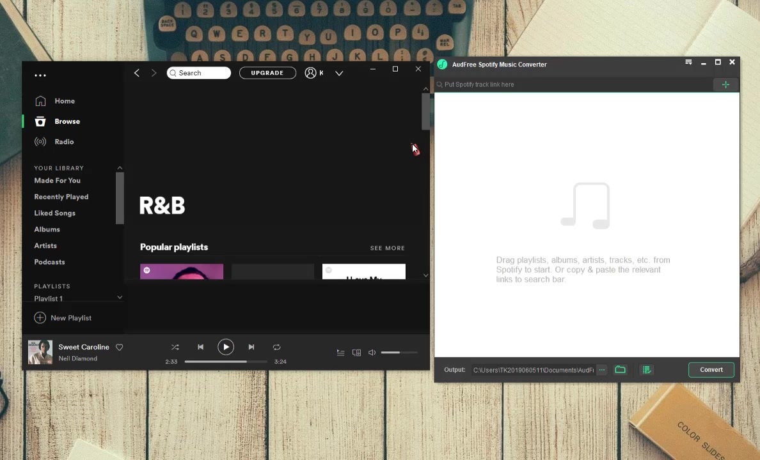This screenshot has height=460, width=760.
Task: Play the song Sweet Caroline
Action: click(x=226, y=347)
